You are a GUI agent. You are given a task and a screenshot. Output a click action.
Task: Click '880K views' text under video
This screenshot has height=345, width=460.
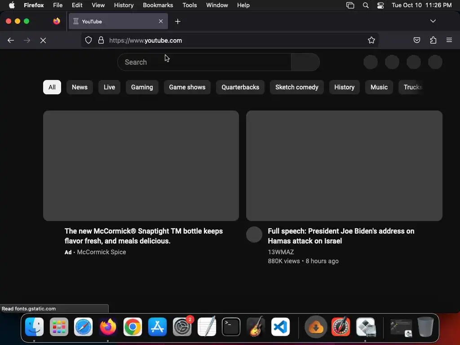284,261
